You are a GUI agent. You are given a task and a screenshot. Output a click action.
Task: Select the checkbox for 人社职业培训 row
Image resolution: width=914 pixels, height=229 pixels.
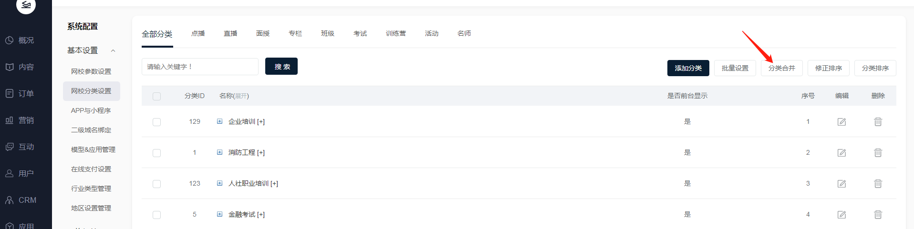tap(156, 184)
